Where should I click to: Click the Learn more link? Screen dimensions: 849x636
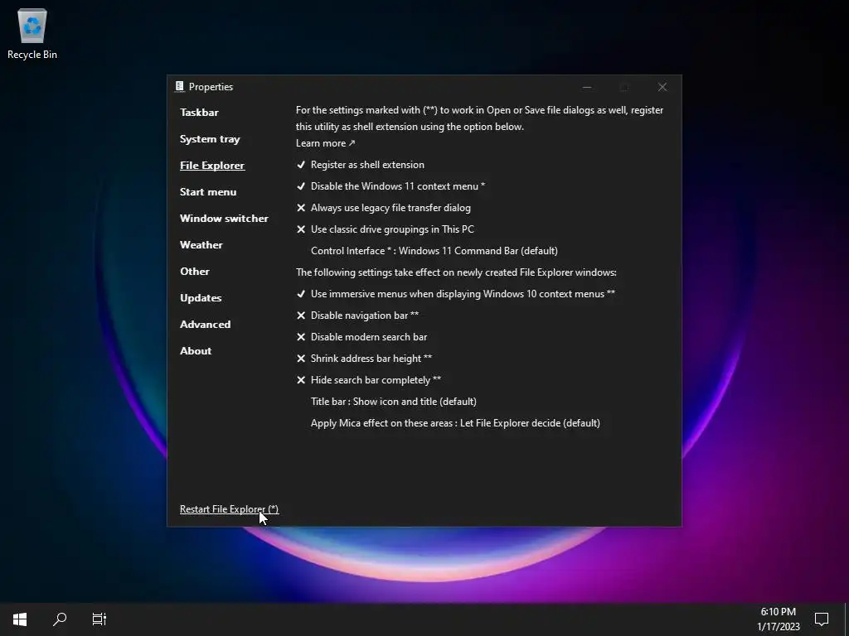click(325, 143)
